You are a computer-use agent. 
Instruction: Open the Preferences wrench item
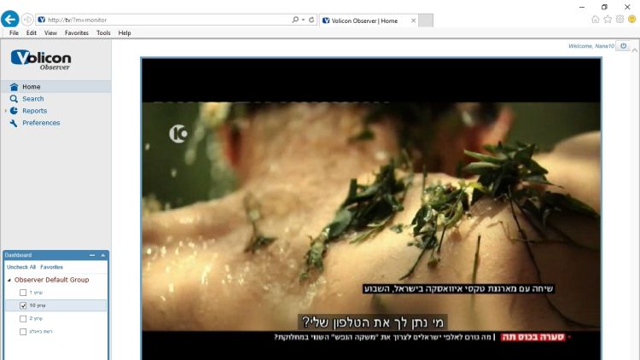(40, 123)
